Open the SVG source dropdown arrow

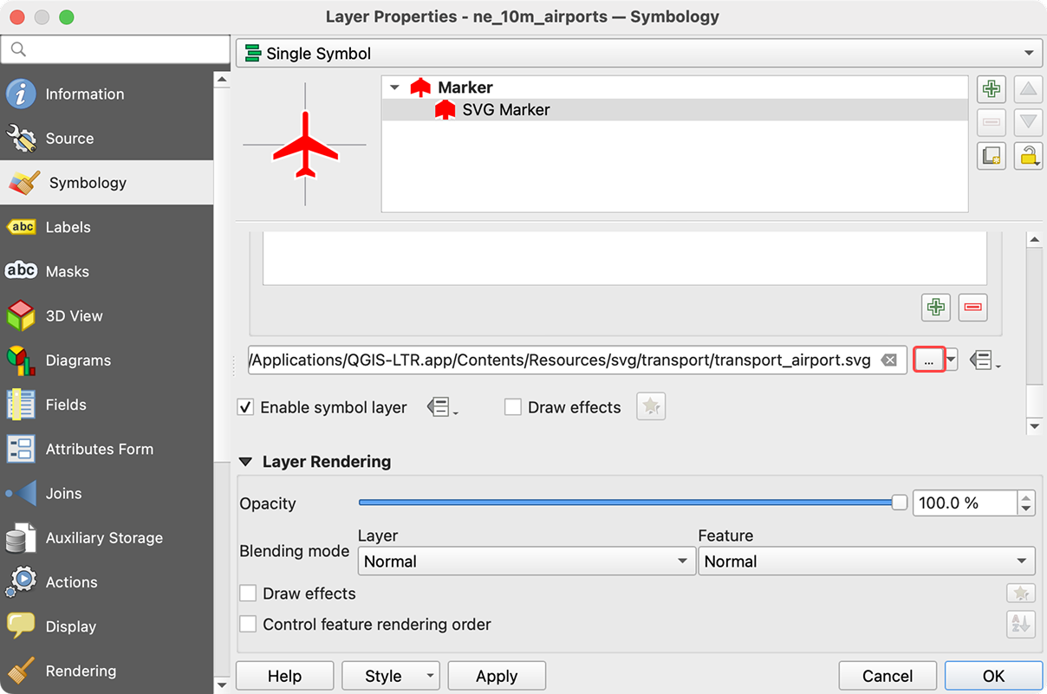[x=952, y=360]
